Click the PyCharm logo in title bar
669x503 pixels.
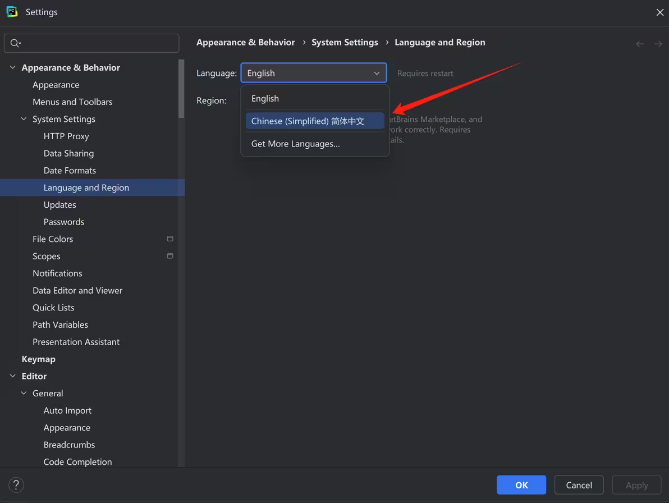[x=12, y=12]
